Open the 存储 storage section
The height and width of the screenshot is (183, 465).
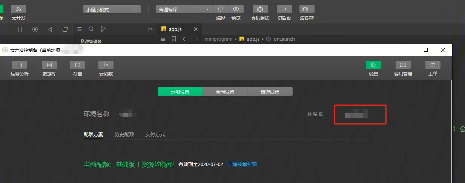click(x=78, y=65)
